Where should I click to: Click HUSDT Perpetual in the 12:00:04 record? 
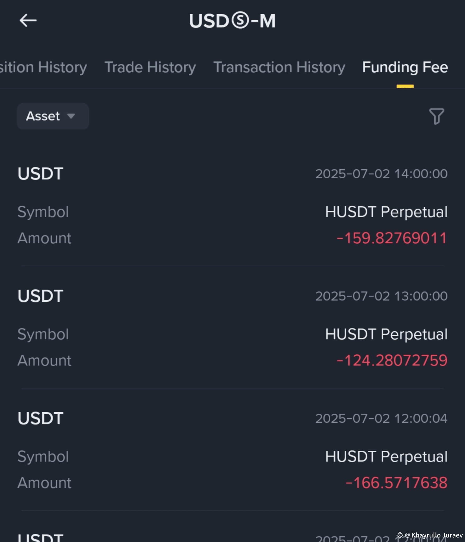(386, 457)
